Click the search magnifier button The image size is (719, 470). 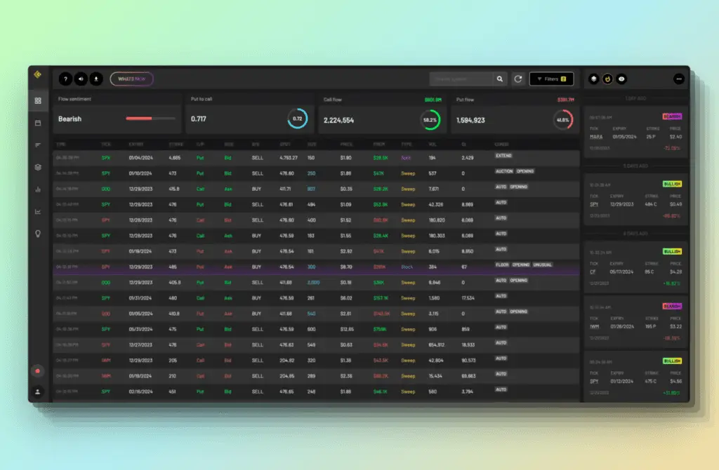(500, 79)
